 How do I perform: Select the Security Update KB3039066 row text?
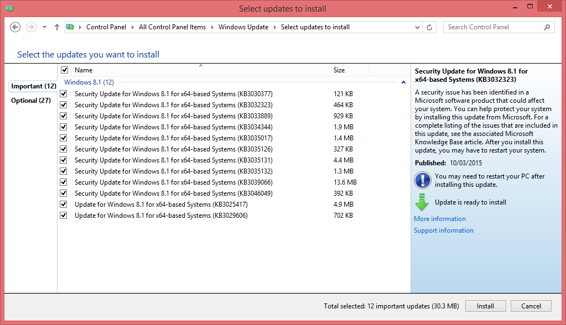174,182
